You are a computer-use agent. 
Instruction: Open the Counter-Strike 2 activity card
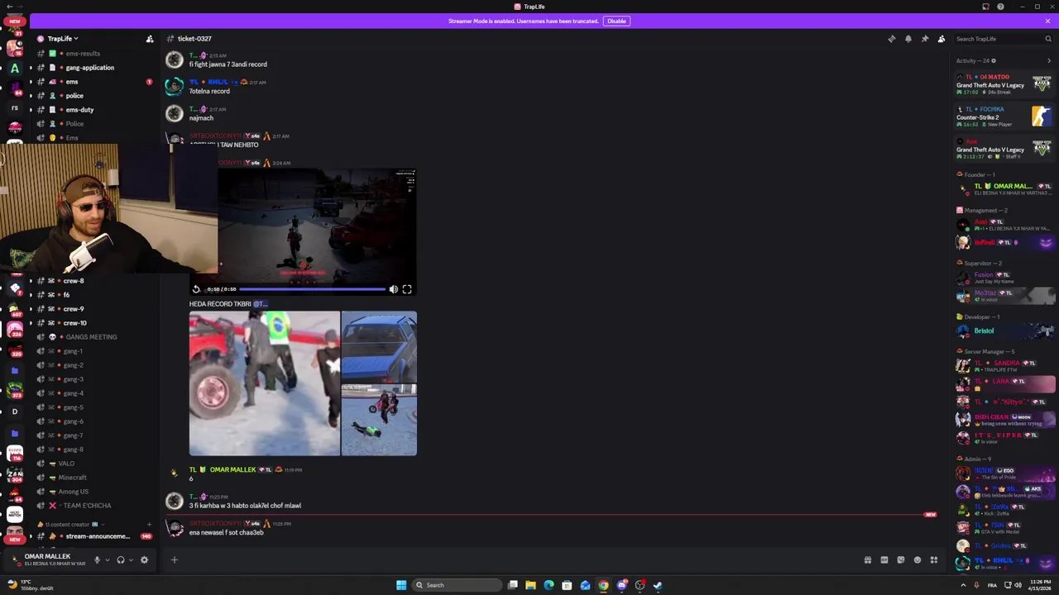coord(1004,116)
